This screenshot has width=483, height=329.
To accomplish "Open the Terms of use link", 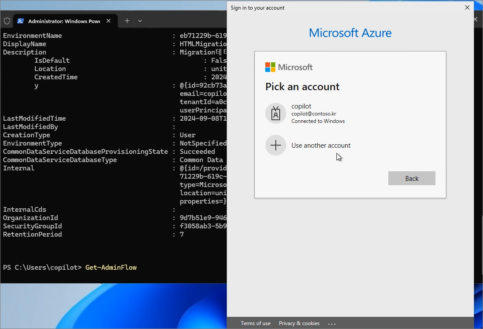I will 255,323.
